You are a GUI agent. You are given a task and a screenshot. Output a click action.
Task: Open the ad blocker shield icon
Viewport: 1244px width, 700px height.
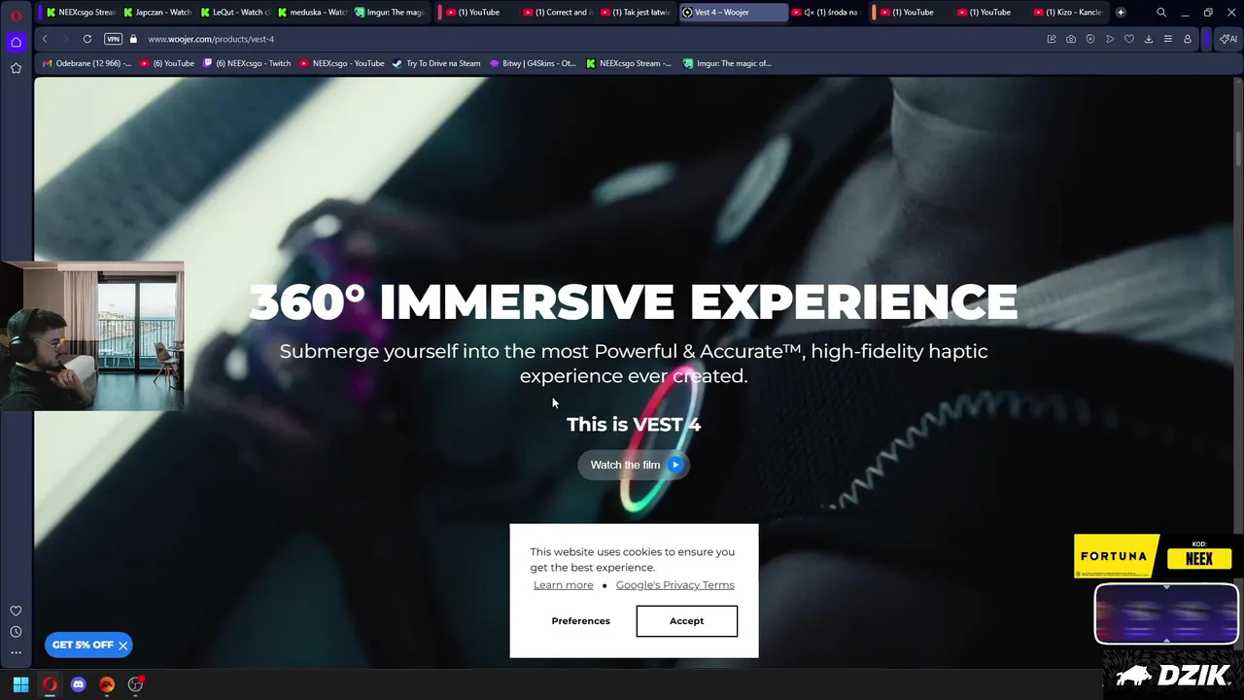(x=1090, y=39)
